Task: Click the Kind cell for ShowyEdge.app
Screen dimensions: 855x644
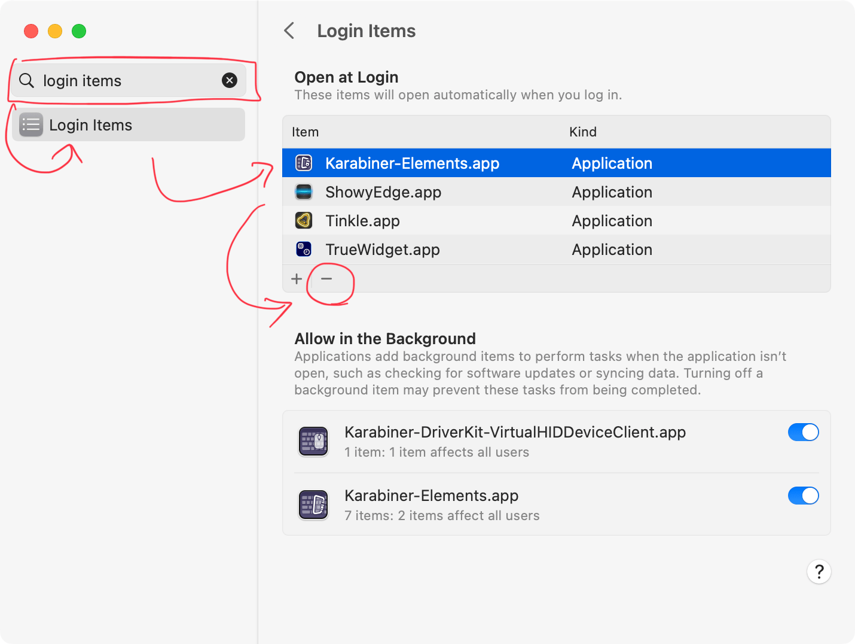Action: click(x=612, y=192)
